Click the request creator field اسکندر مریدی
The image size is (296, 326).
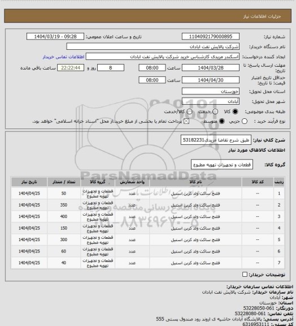point(163,57)
